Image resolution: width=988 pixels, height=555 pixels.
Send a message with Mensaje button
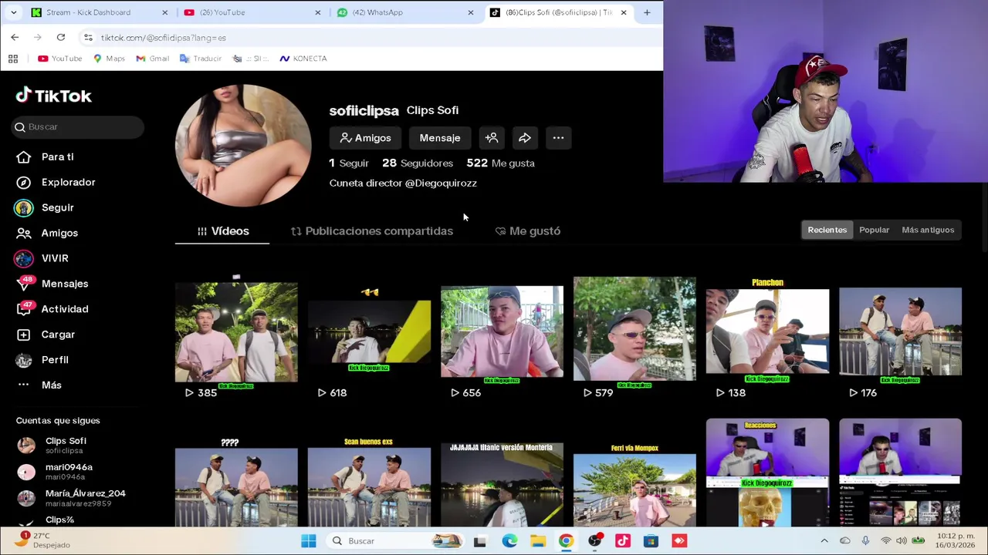tap(440, 138)
